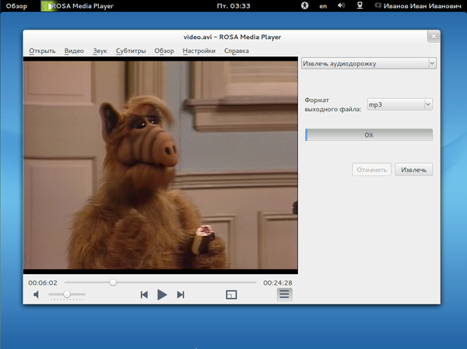The height and width of the screenshot is (349, 467).
Task: Open the mp3 output format dropdown
Action: pos(400,104)
